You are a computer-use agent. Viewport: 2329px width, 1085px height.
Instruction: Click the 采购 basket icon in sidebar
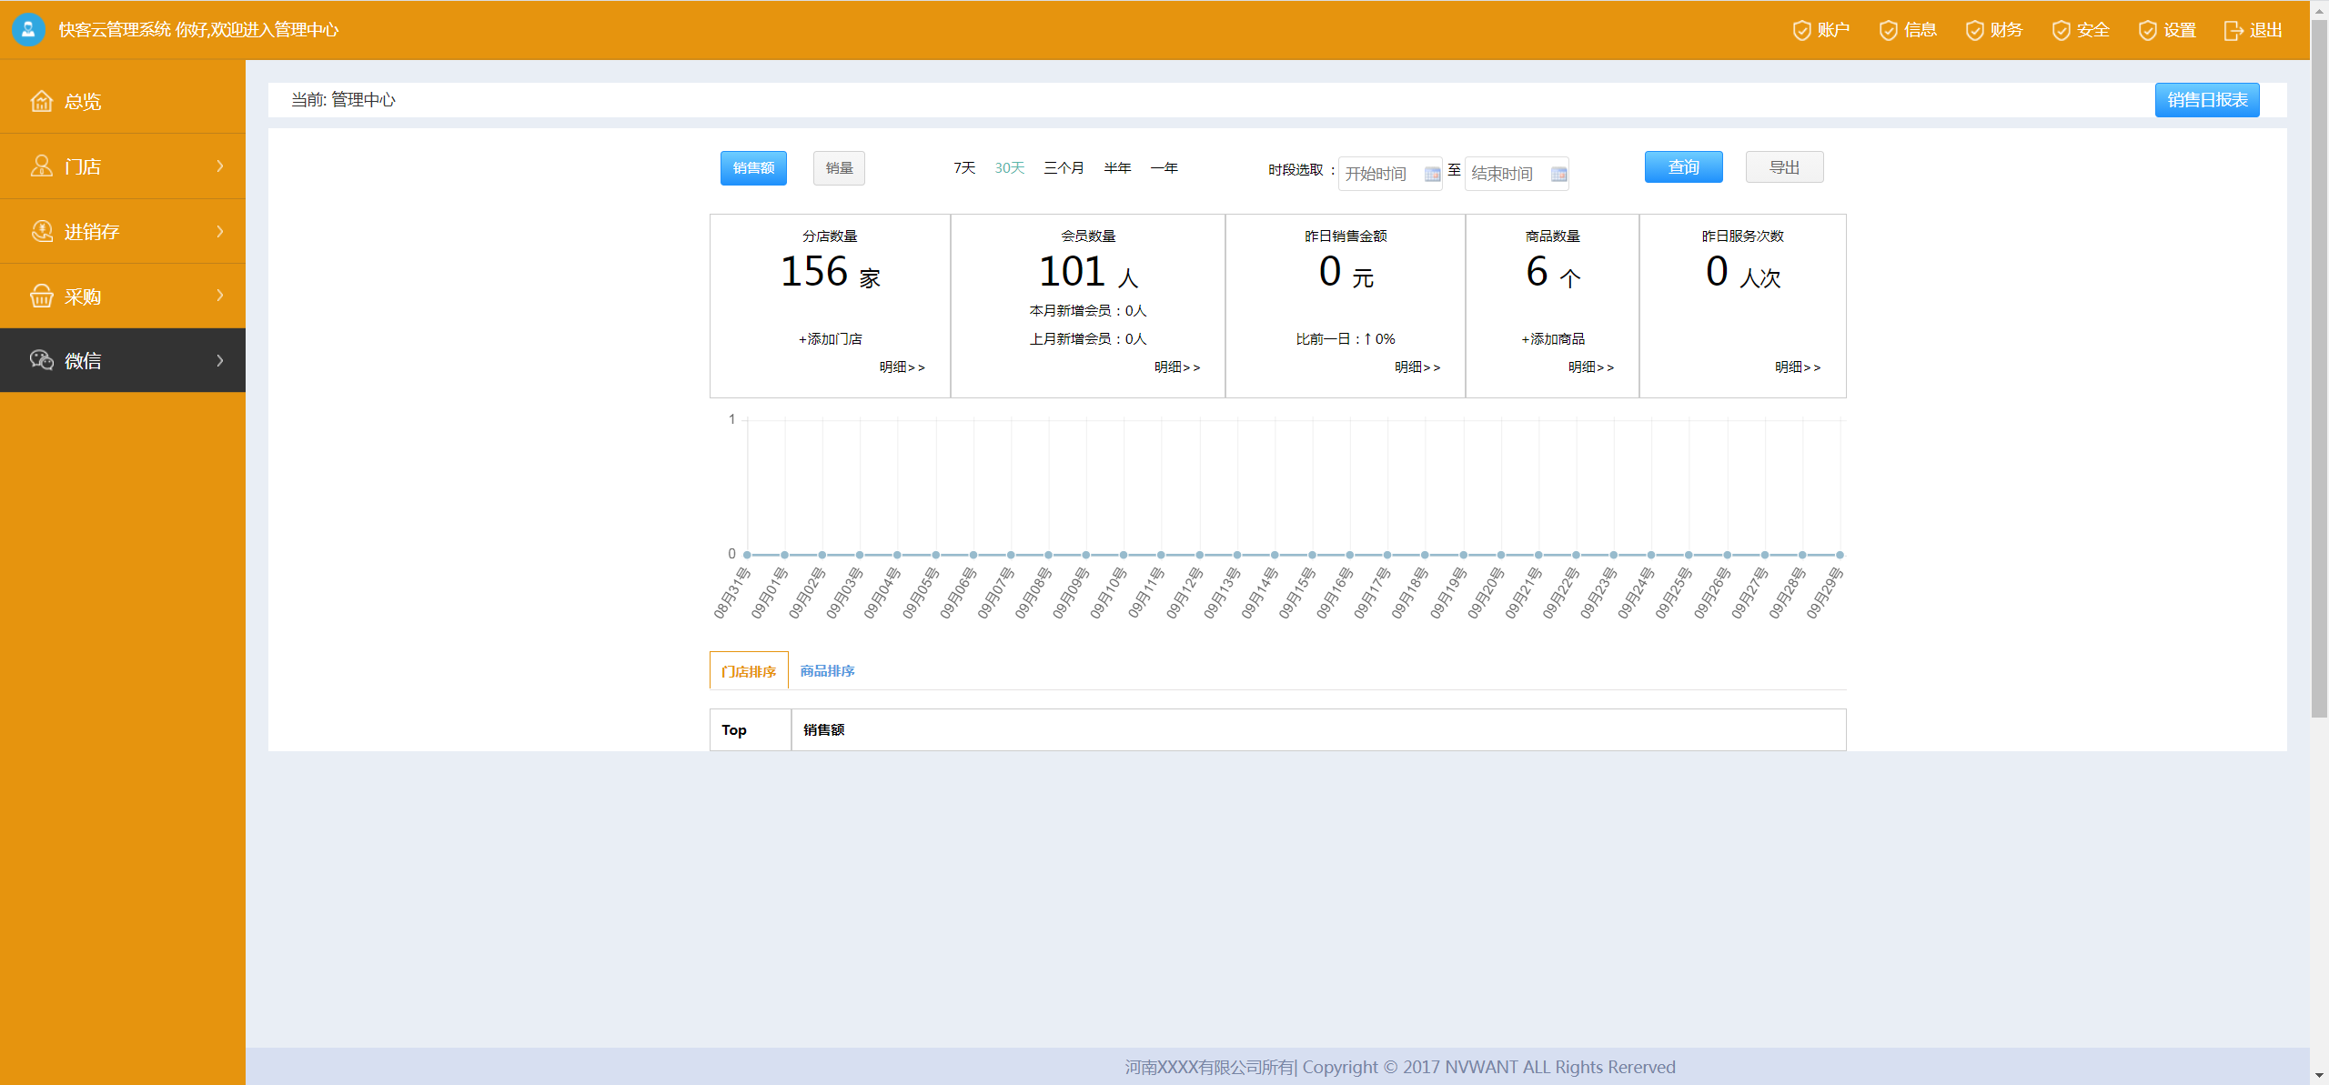point(42,296)
